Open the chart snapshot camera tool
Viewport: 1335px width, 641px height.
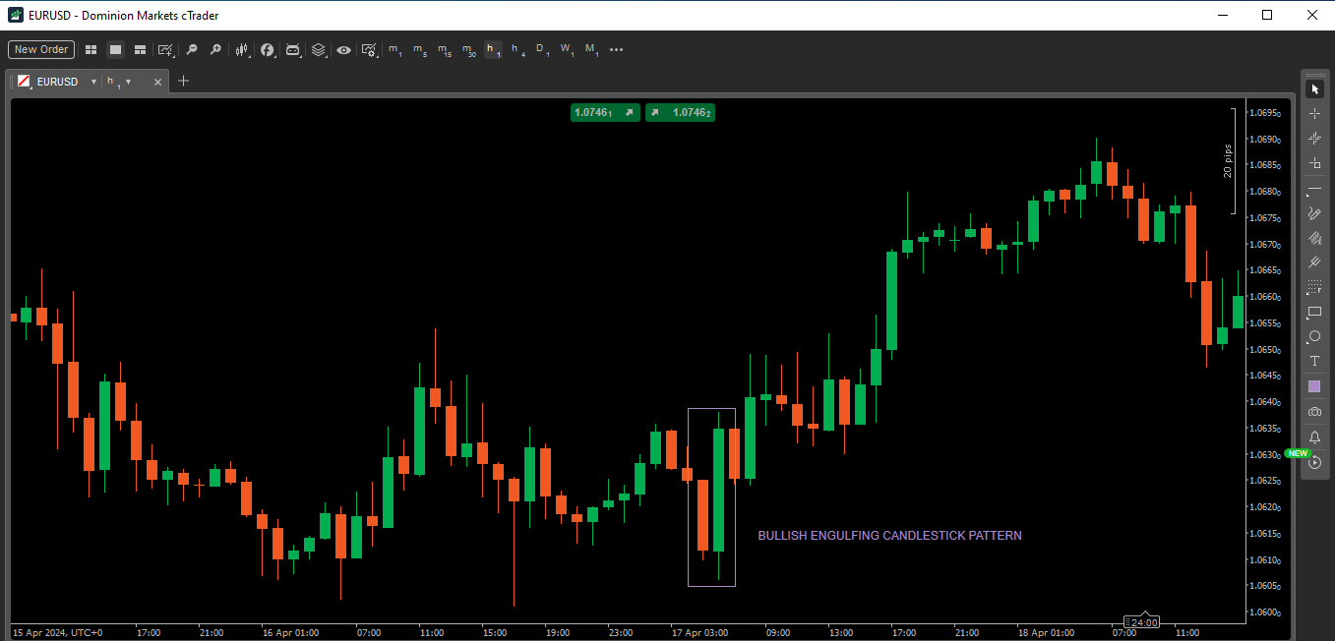coord(1314,411)
